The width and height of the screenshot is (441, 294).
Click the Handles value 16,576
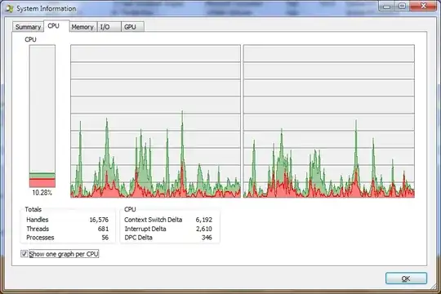coord(99,220)
